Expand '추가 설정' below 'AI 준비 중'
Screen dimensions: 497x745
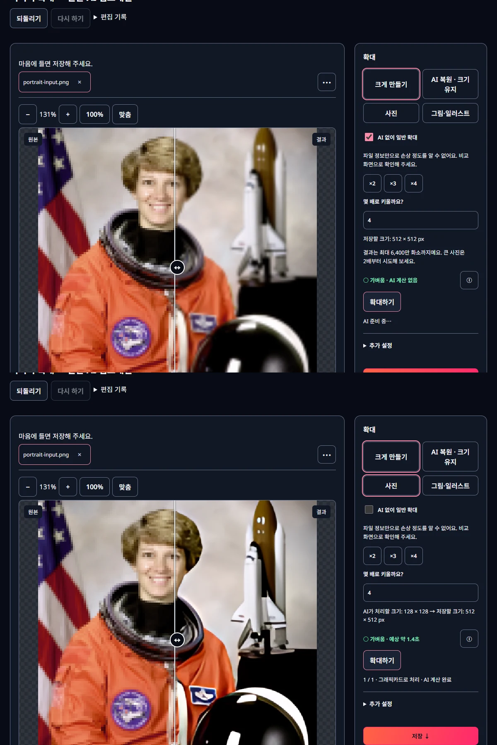coord(378,346)
